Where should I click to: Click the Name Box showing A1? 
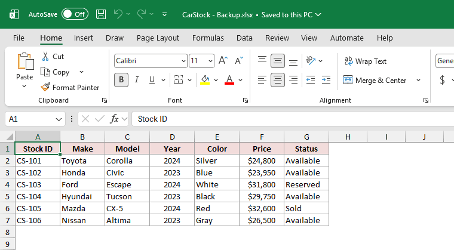click(35, 119)
